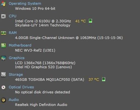The height and width of the screenshot is (110, 140).
Task: Click the Windows flag Operating System icon
Action: (x=3, y=4)
